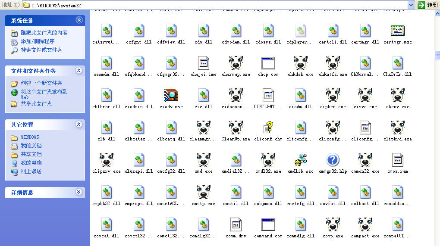Screen dimensions: 440x246
Task: Select file name cmutil.dll
Action: pos(236,204)
